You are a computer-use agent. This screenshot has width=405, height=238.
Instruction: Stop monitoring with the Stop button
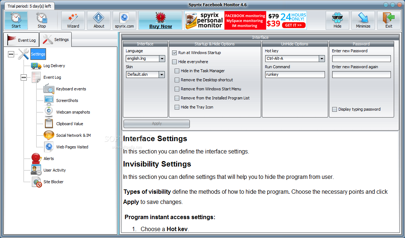[x=42, y=20]
